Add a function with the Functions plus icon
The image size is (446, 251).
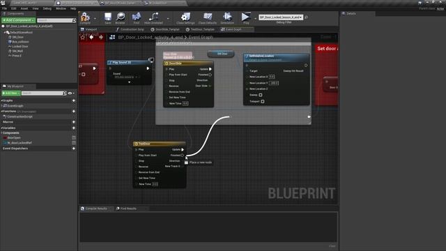[x=74, y=112]
